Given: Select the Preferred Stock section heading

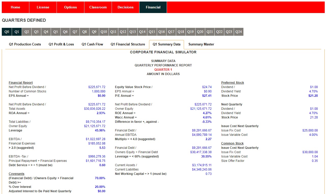Looking at the screenshot, I should click(x=232, y=83).
